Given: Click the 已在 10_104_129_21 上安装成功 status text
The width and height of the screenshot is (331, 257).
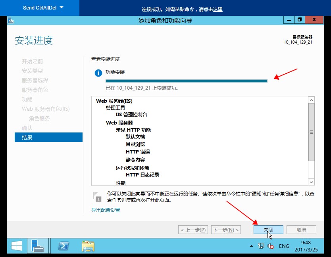Looking at the screenshot, I should click(142, 88).
